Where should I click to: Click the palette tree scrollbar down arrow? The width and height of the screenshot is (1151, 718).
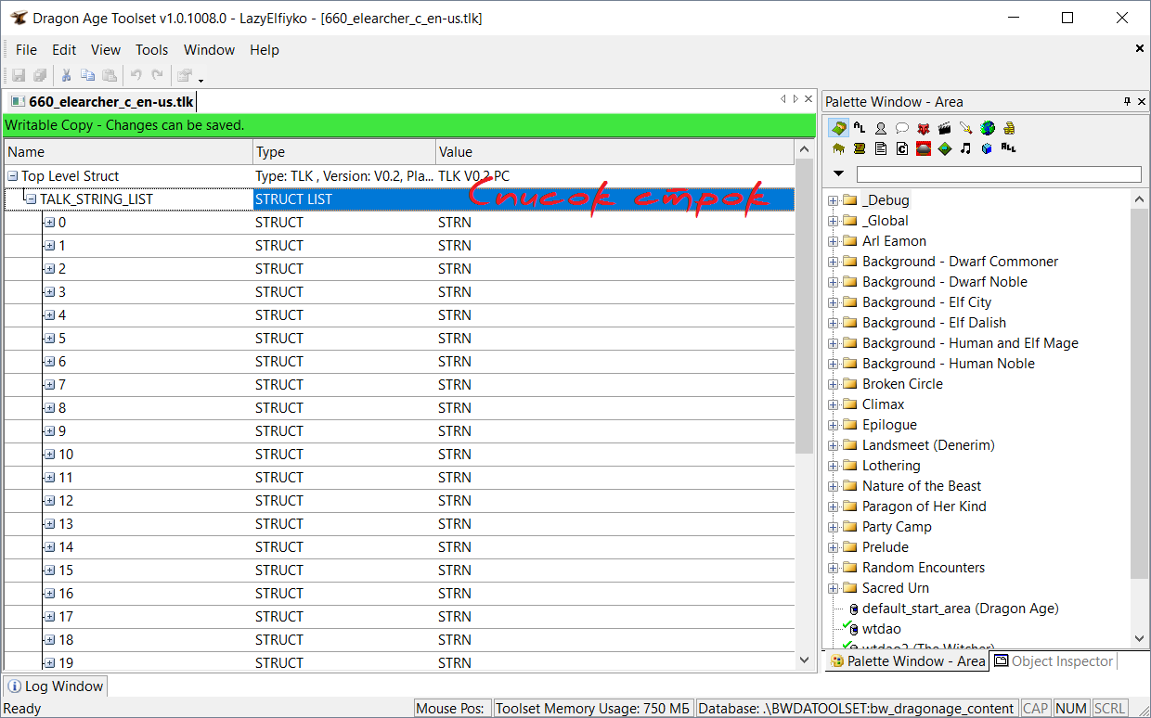(x=1141, y=638)
